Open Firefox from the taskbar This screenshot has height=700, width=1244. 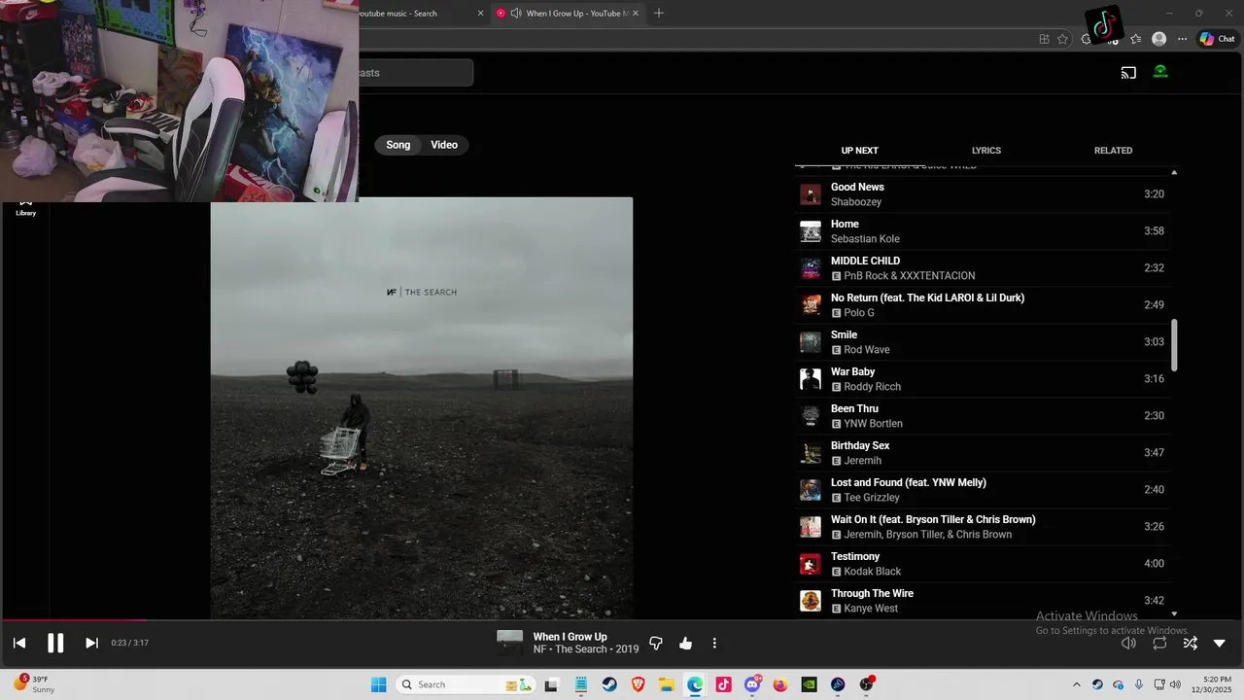point(780,684)
